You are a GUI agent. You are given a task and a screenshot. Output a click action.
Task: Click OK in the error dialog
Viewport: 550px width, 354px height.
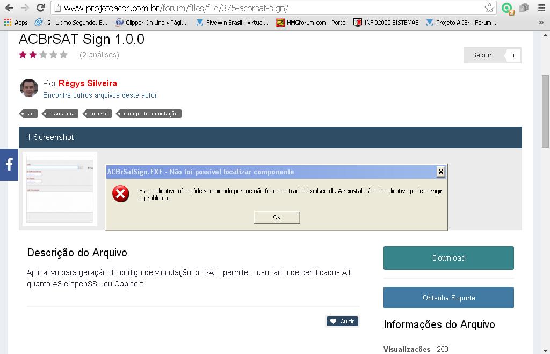277,217
